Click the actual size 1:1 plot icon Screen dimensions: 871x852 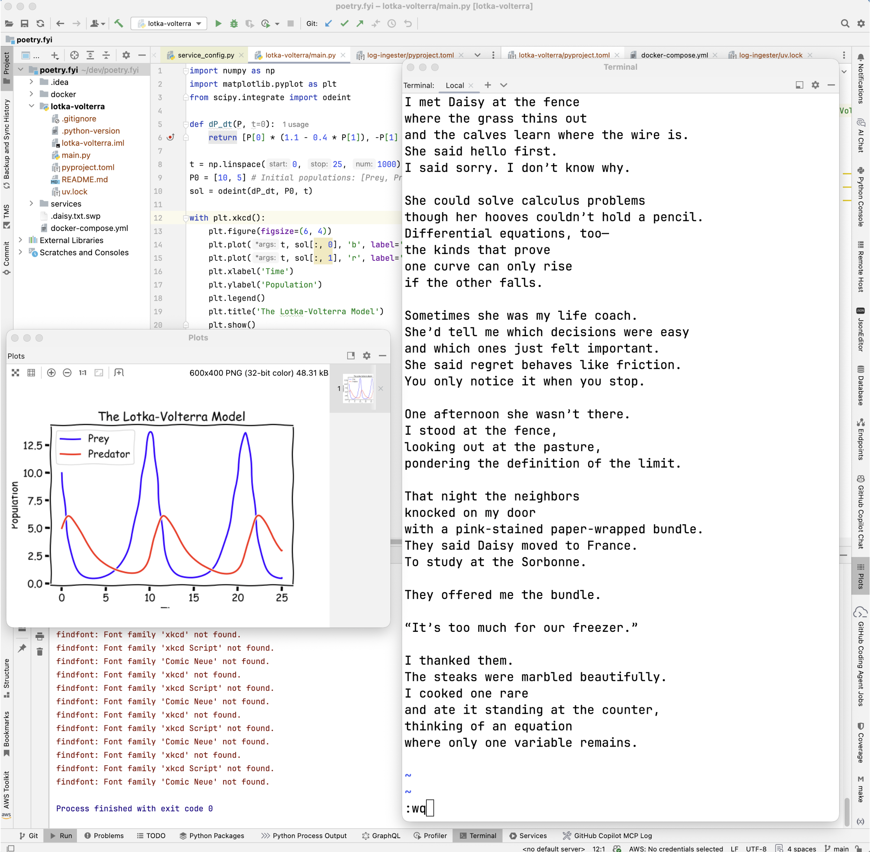tap(82, 373)
